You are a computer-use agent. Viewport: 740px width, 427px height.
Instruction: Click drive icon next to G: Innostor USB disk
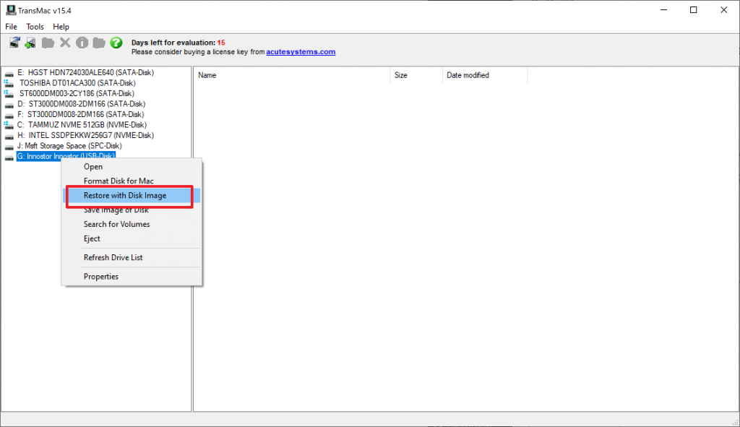9,157
